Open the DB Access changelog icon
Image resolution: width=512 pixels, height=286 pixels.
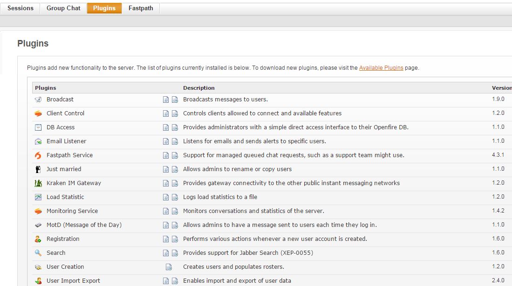(x=175, y=127)
